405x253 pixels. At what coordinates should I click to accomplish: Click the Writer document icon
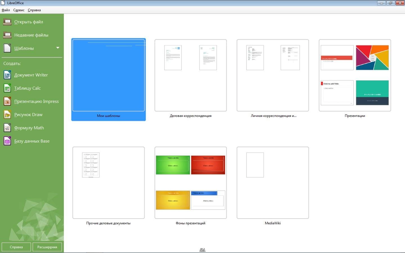(x=7, y=75)
